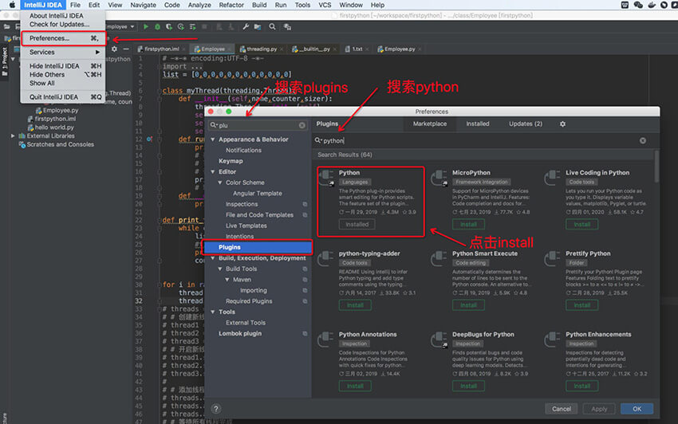The image size is (678, 424).
Task: Click the Python Smart Execute plugin icon
Action: (440, 259)
